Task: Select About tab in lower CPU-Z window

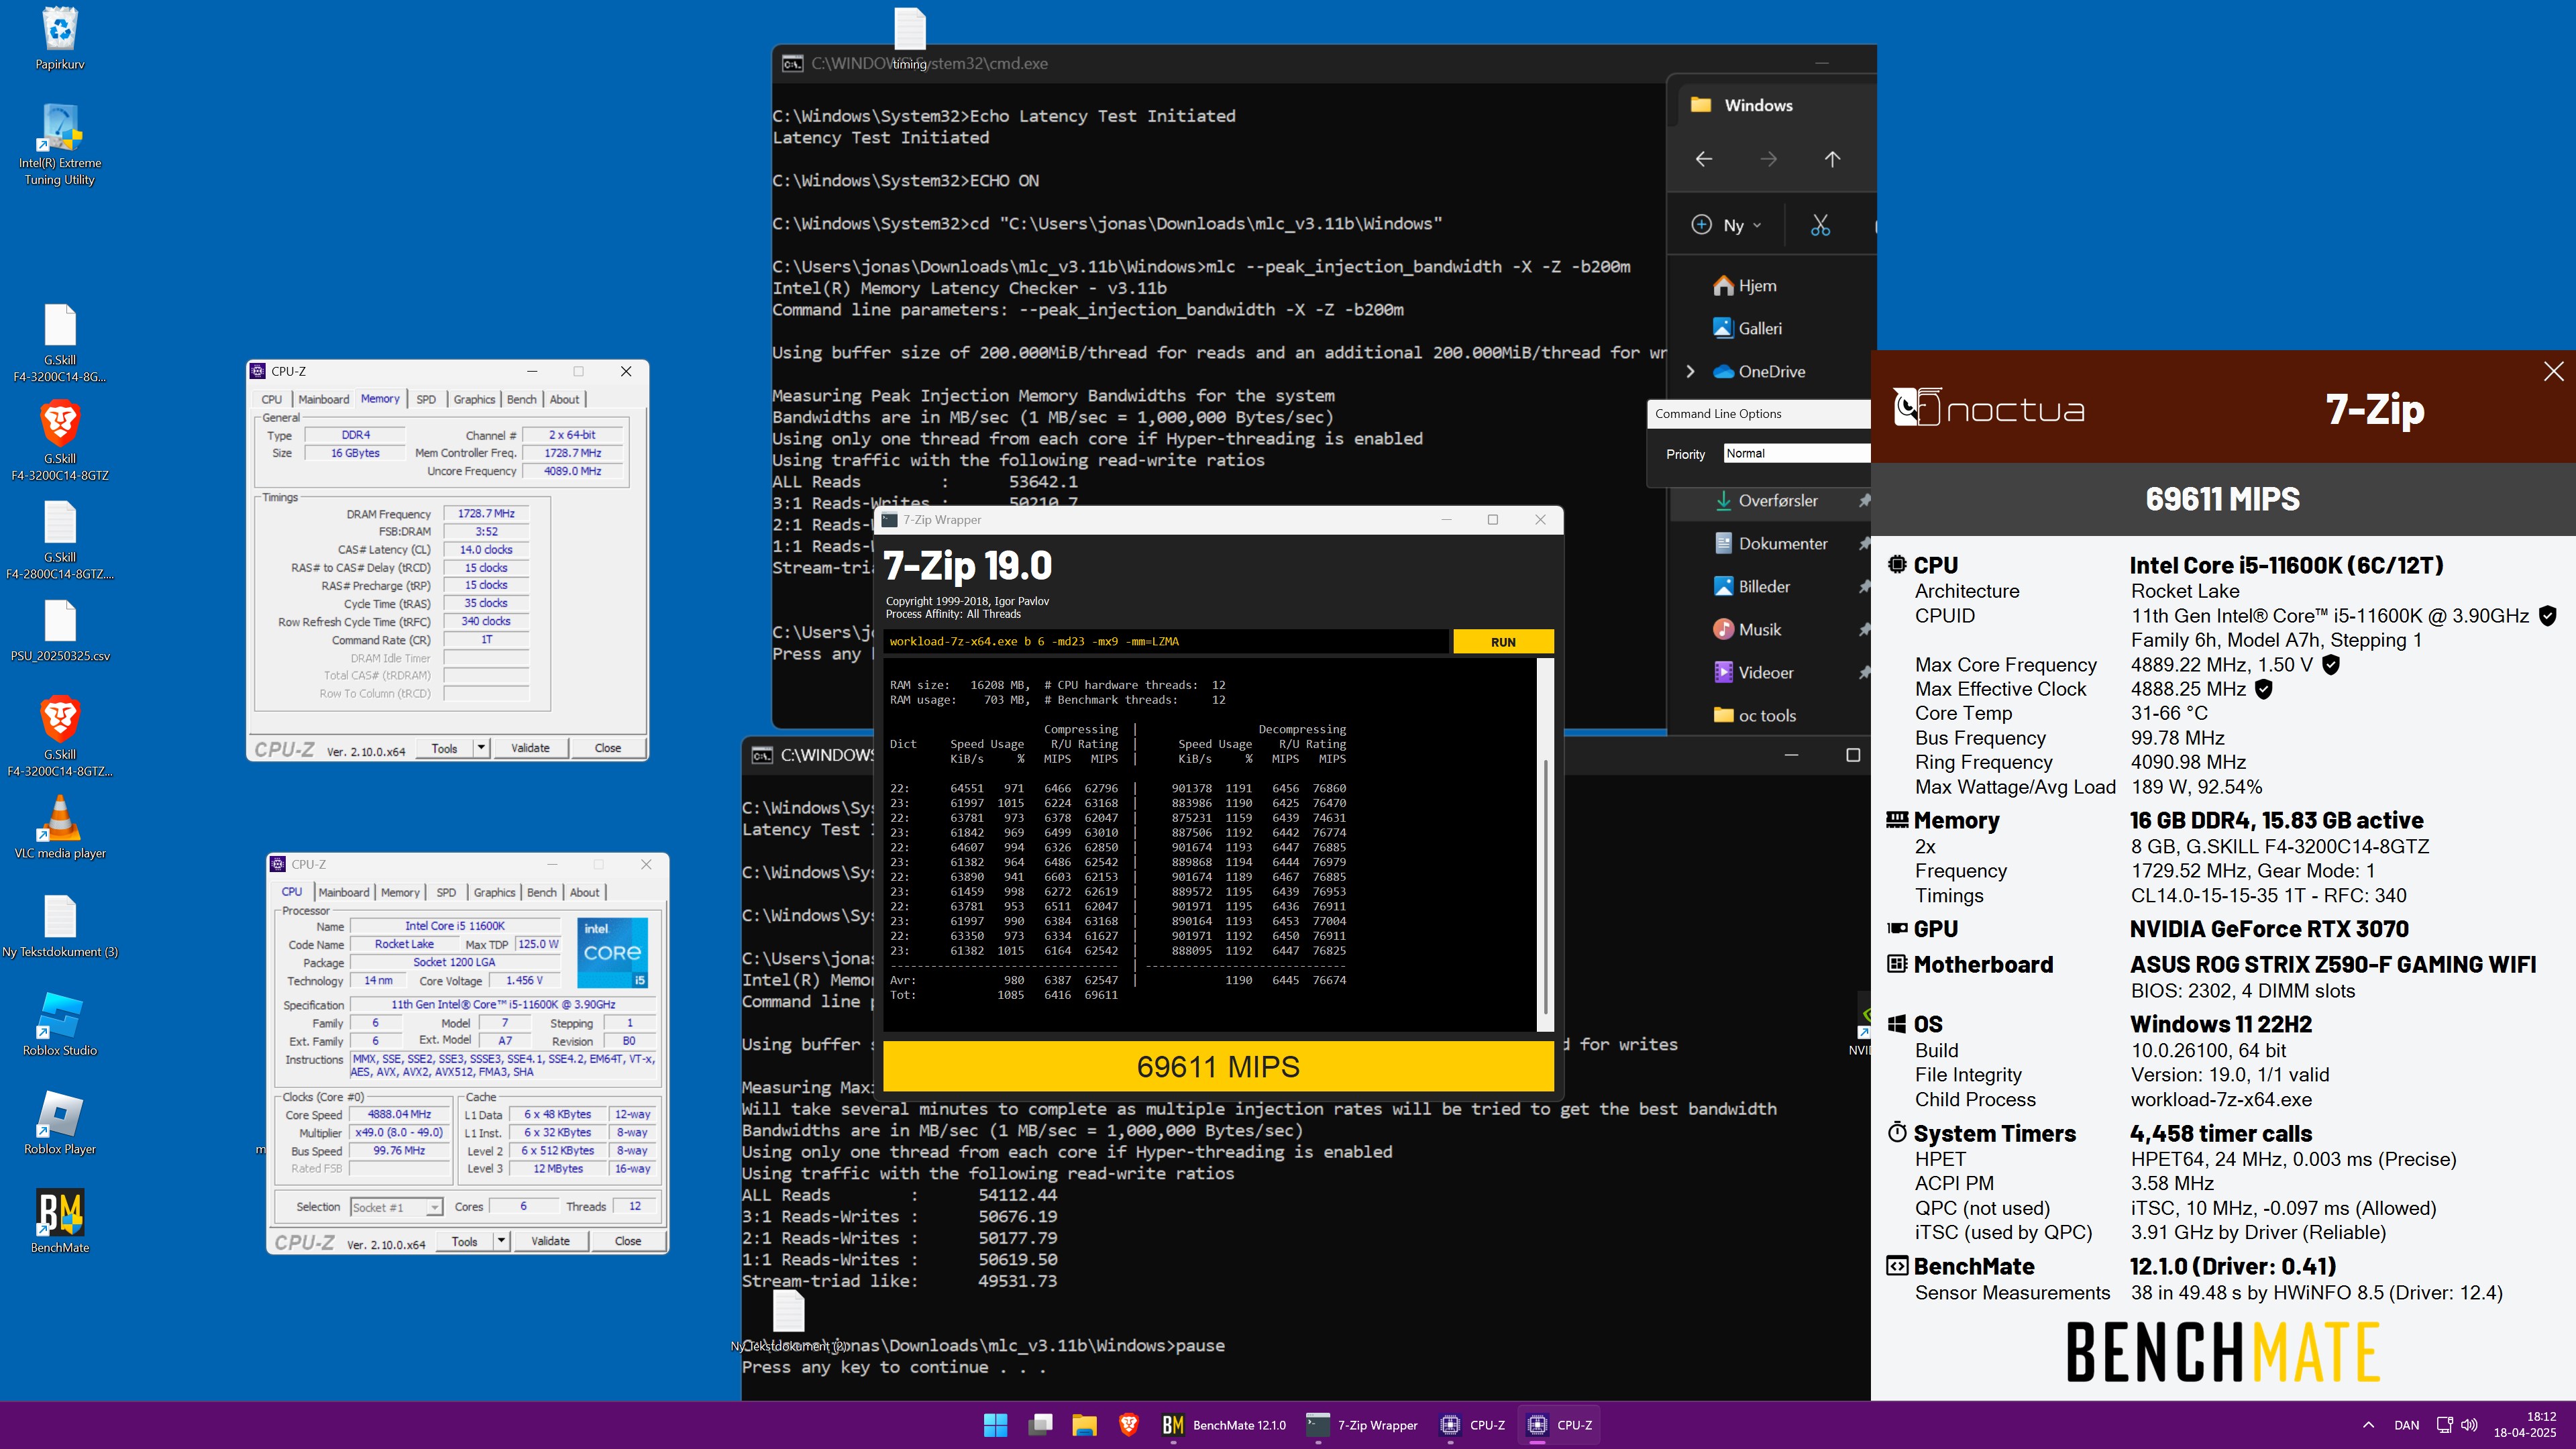Action: click(585, 892)
